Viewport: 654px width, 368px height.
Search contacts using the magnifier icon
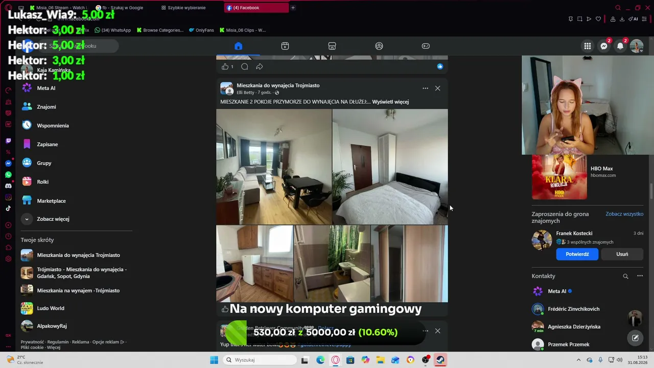[625, 276]
